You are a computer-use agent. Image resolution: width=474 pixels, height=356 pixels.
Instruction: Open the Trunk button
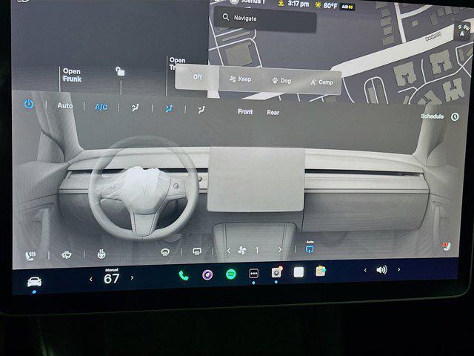tap(177, 63)
